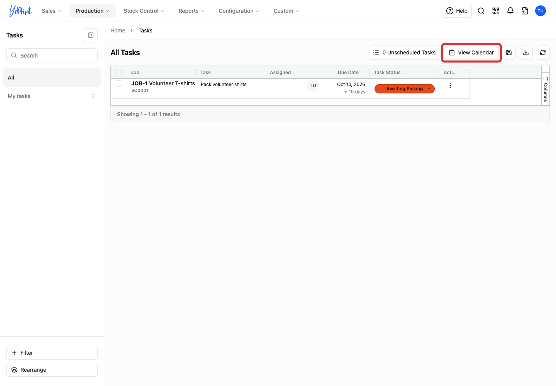This screenshot has width=556, height=386.
Task: Click the download export icon
Action: [526, 52]
